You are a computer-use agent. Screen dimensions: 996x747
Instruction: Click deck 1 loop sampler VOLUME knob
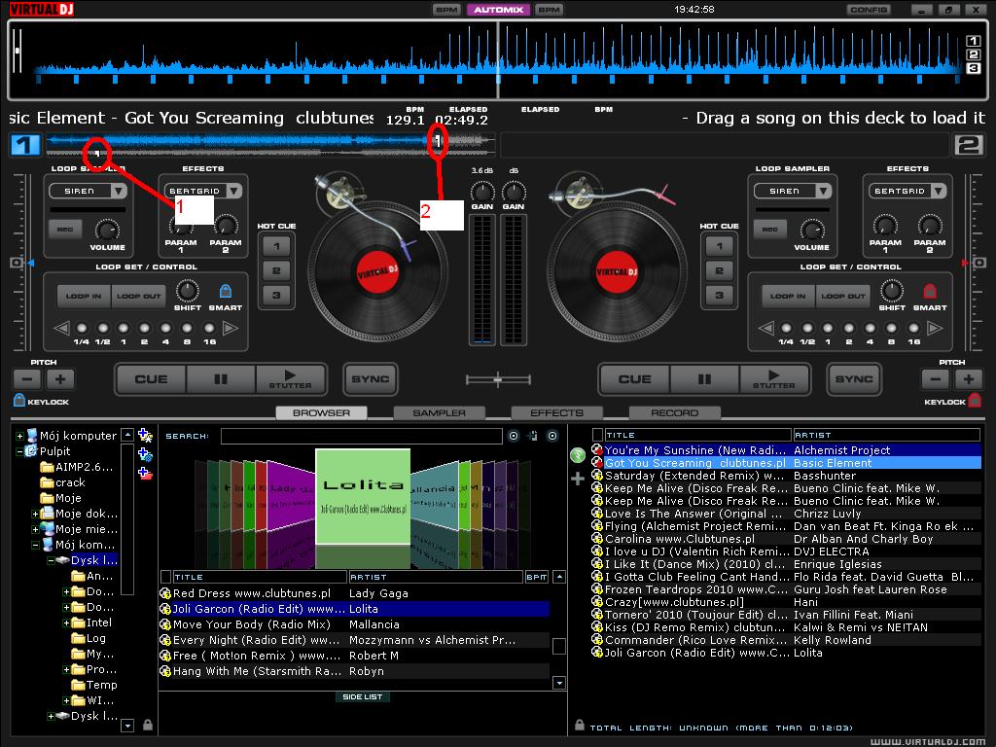click(x=107, y=230)
